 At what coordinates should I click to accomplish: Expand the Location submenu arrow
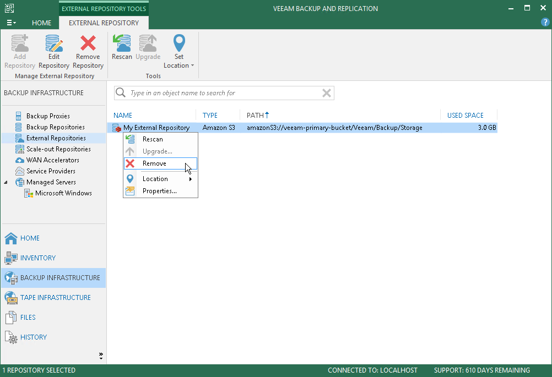click(191, 179)
